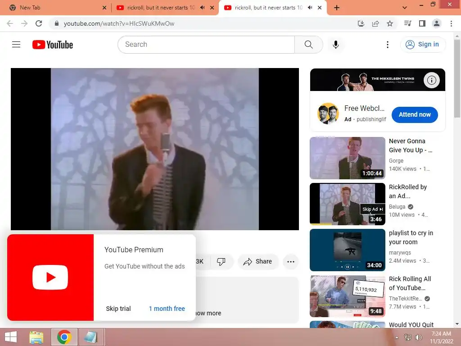461x346 pixels.
Task: Open Chrome three-dot menu
Action: (451, 23)
